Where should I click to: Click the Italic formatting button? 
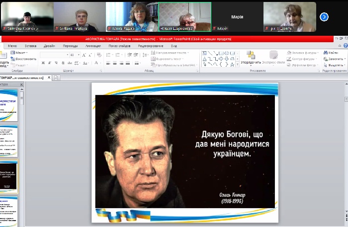click(x=50, y=63)
